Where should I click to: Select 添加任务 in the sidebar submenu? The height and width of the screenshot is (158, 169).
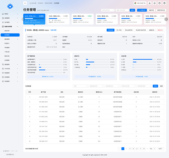[x=7, y=31]
